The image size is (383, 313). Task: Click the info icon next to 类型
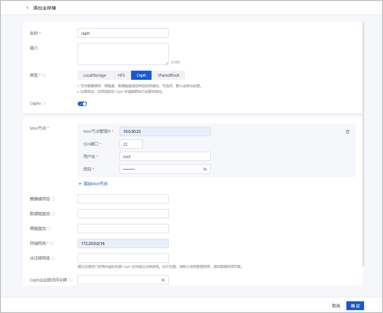(x=44, y=75)
